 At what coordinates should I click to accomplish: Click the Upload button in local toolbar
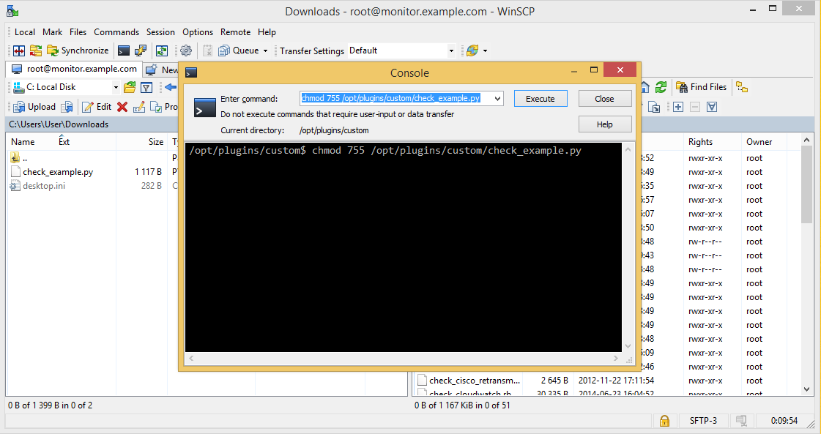tap(34, 107)
